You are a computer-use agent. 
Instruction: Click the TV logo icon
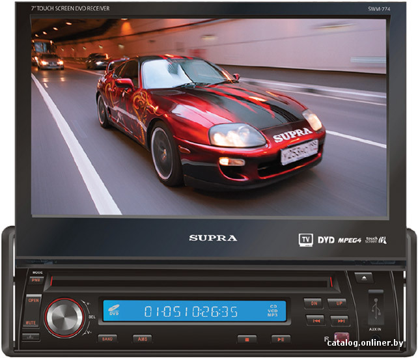pos(306,240)
